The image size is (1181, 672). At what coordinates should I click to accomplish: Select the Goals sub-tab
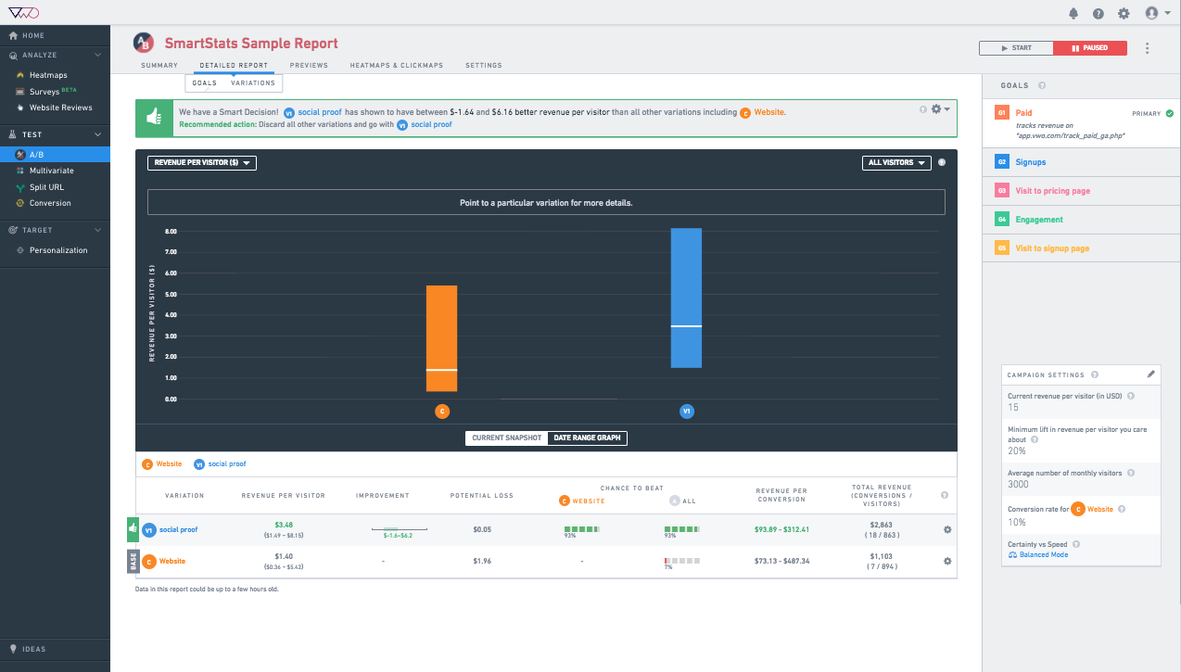point(204,83)
